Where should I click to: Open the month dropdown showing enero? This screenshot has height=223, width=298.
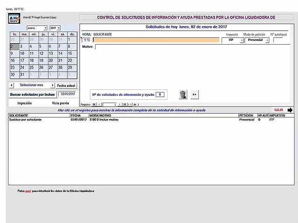tap(45, 28)
